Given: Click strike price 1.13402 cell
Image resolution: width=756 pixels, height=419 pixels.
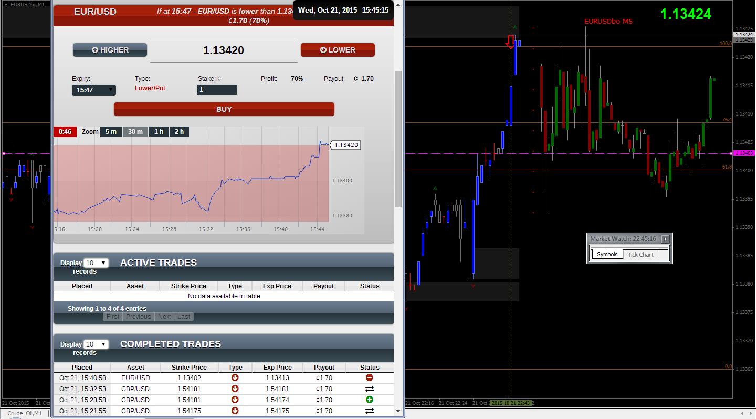Looking at the screenshot, I should [x=189, y=378].
